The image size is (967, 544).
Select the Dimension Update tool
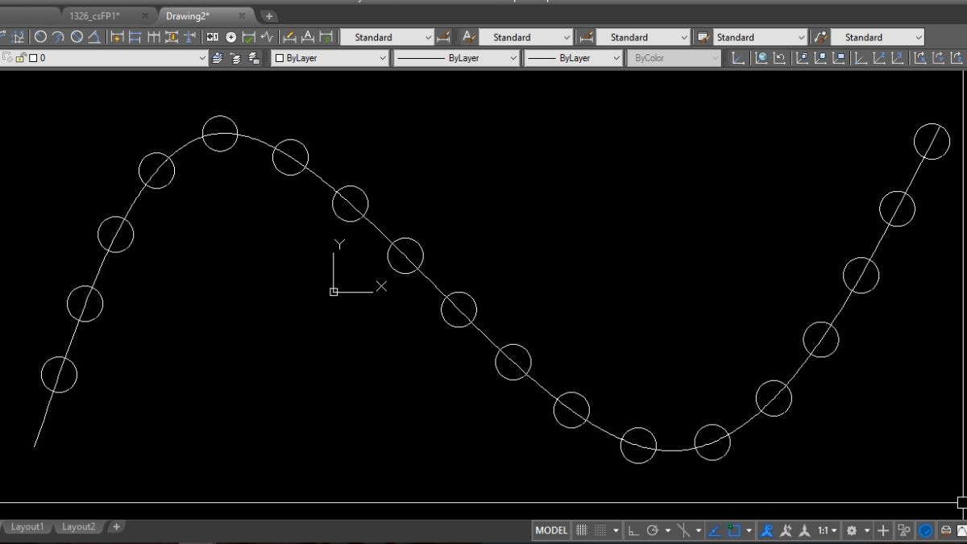pos(326,37)
